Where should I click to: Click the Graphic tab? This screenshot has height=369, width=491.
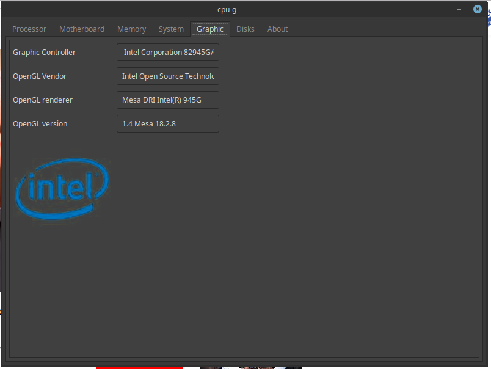coord(210,29)
